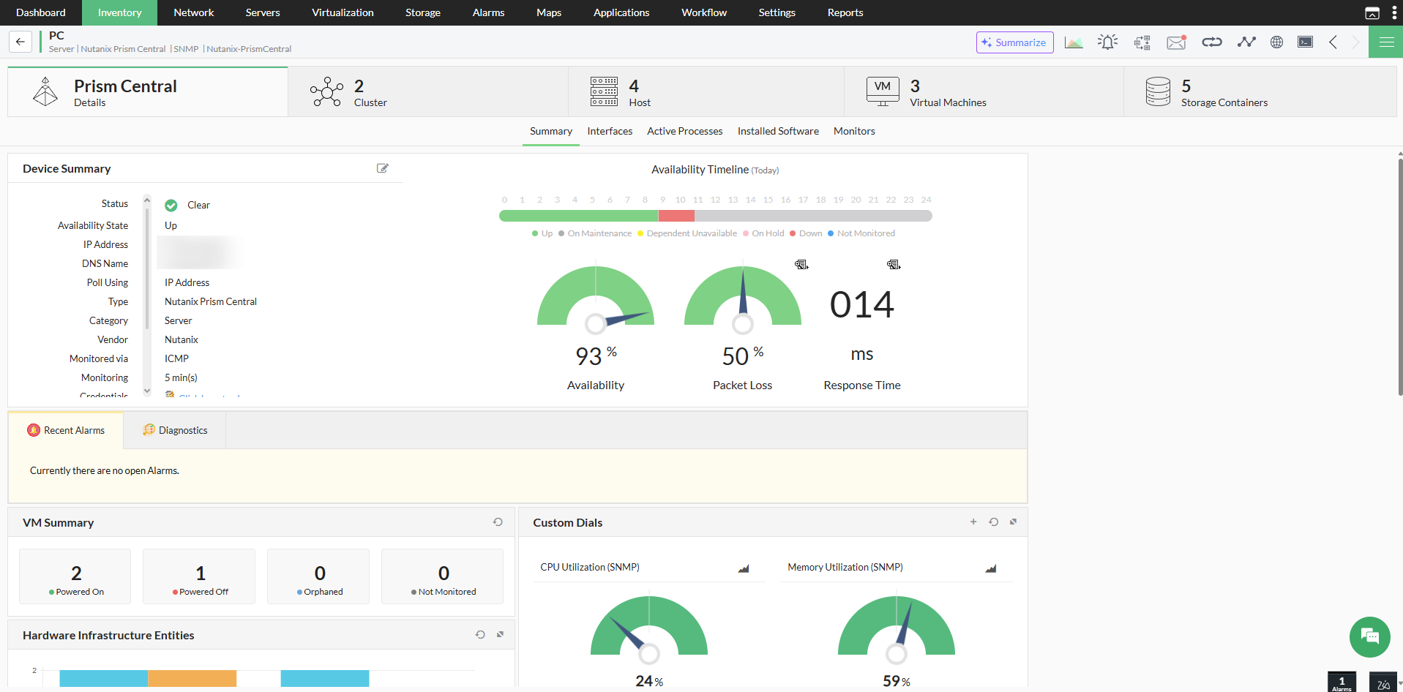The width and height of the screenshot is (1403, 692).
Task: Open the green chat support bubble
Action: (x=1369, y=637)
